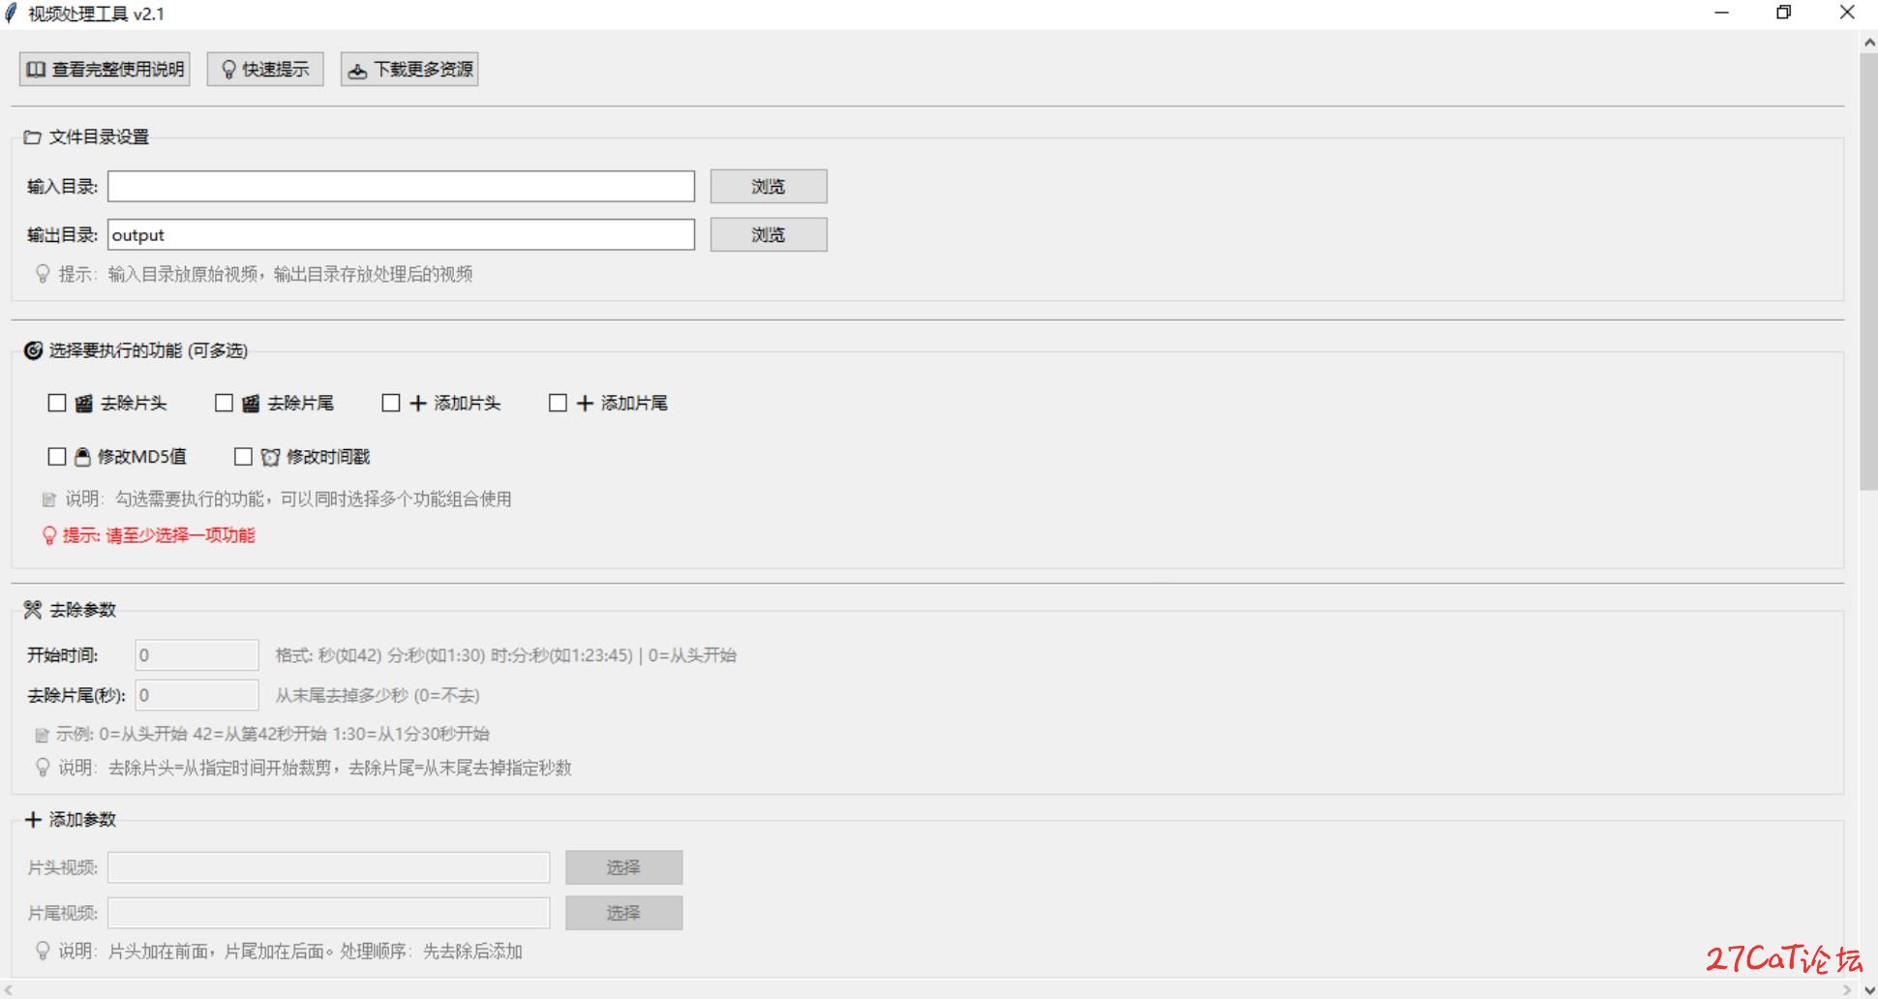Browse (浏览) for the output directory
This screenshot has height=999, width=1878.
[769, 235]
